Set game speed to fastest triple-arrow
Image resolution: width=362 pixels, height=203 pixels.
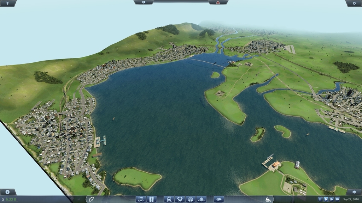[338, 199]
